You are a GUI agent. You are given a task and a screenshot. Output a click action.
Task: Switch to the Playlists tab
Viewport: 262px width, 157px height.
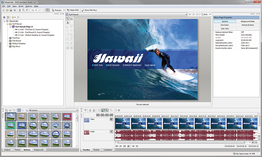point(96,150)
